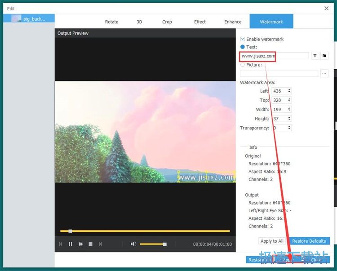This screenshot has width=337, height=271.
Task: Jump to previous frame in the player
Action: pos(61,244)
